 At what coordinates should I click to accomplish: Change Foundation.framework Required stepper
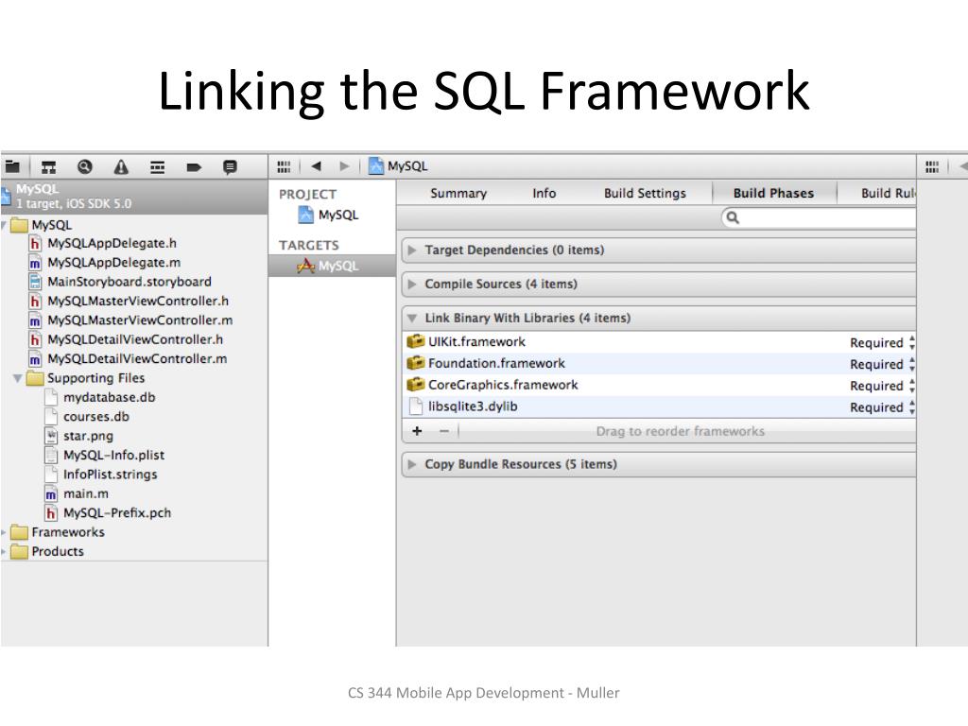click(912, 364)
